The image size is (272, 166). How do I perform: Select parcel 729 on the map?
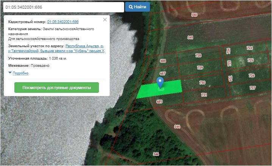click(200, 68)
